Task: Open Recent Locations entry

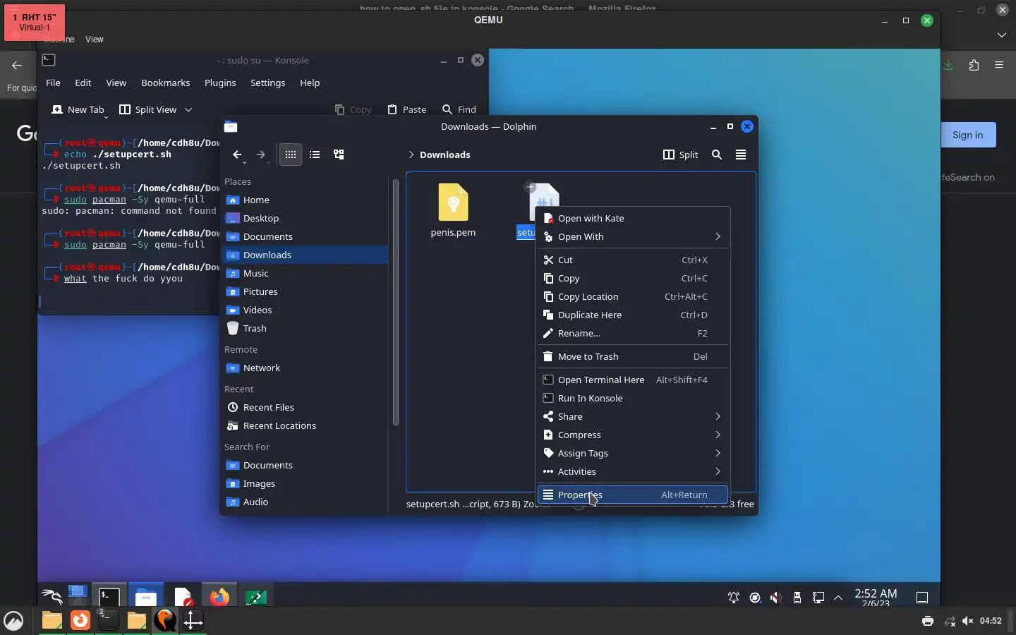Action: click(x=306, y=425)
